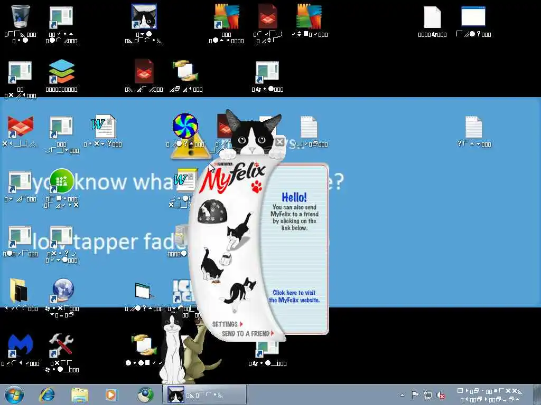Select the cat eating from bowl icon
The width and height of the screenshot is (541, 405).
[211, 265]
